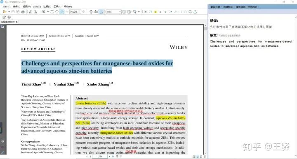Image resolution: width=297 pixels, height=159 pixels.
Task: Select the arrow annotation tool
Action: [x=170, y=12]
